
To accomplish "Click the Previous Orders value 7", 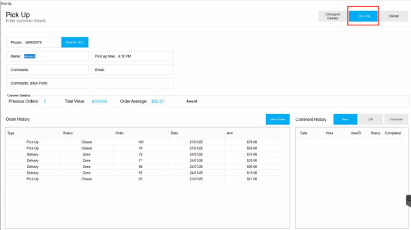I will (x=45, y=101).
